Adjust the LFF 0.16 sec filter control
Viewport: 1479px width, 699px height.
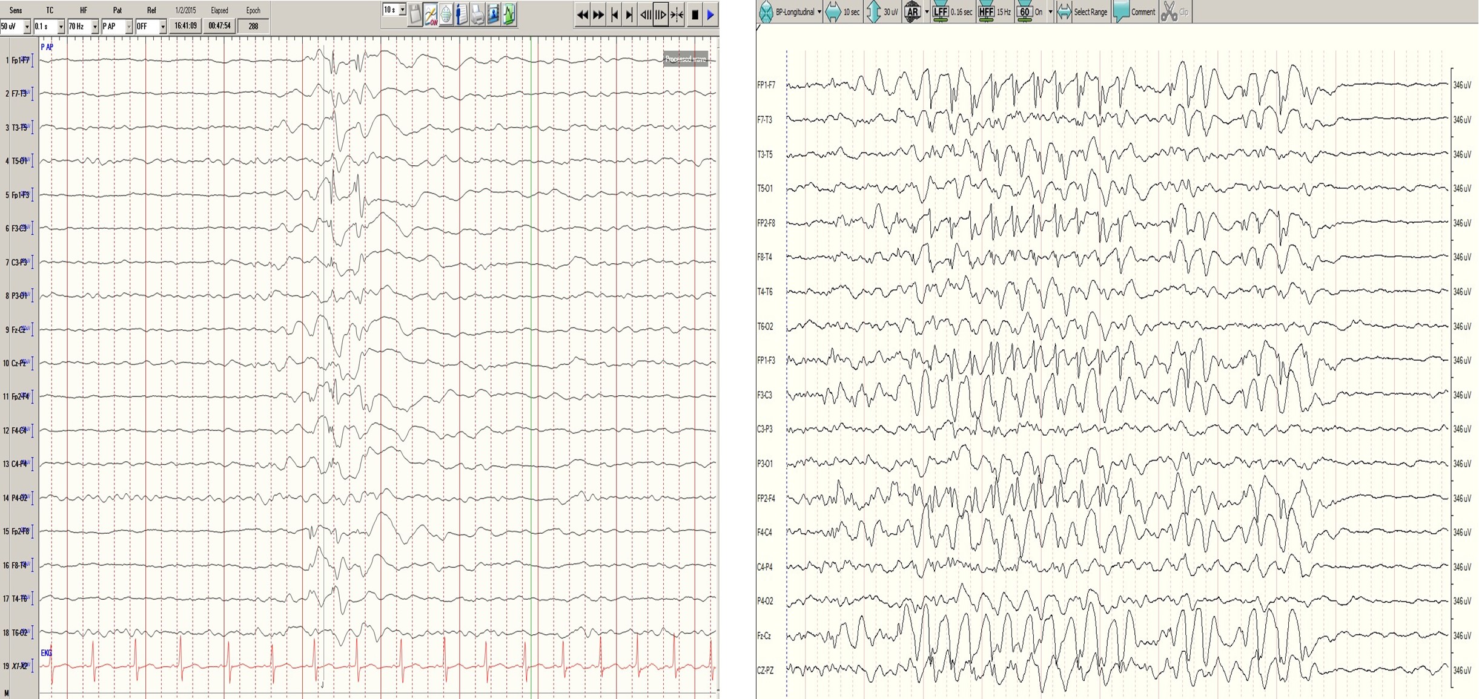click(x=941, y=12)
